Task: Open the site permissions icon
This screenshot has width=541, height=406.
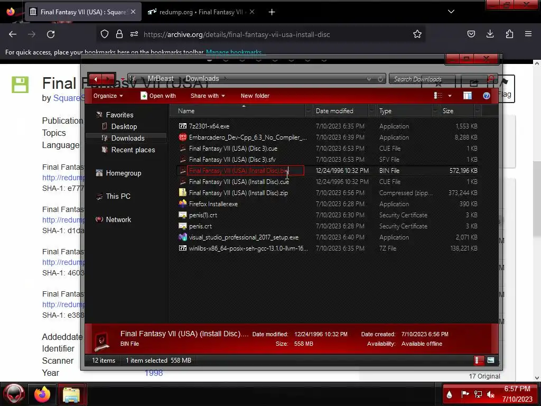Action: (x=134, y=34)
